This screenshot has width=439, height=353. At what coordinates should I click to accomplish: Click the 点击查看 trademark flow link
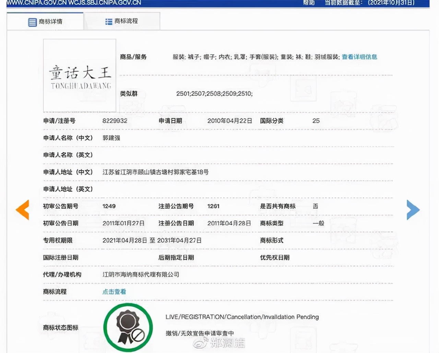(x=114, y=292)
